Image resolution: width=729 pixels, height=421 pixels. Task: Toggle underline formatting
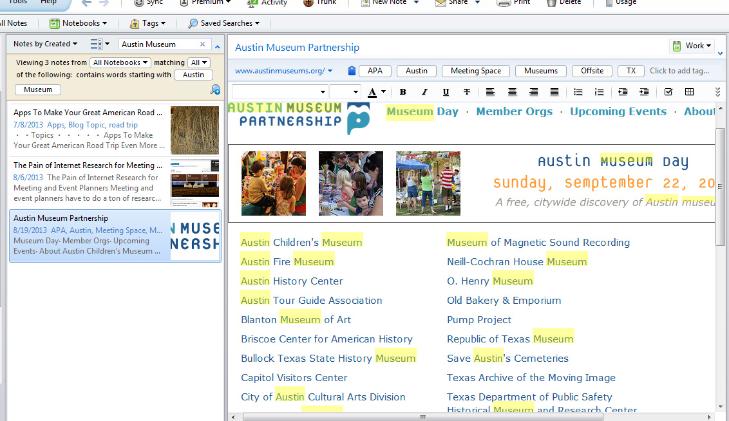pyautogui.click(x=446, y=92)
